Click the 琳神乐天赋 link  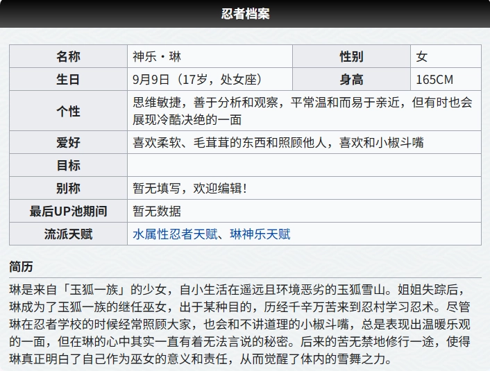pos(260,234)
